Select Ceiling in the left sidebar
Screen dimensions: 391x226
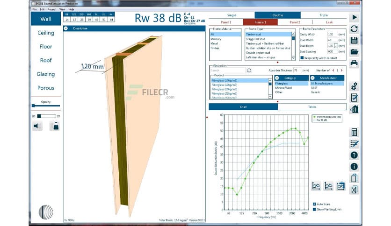[46, 33]
